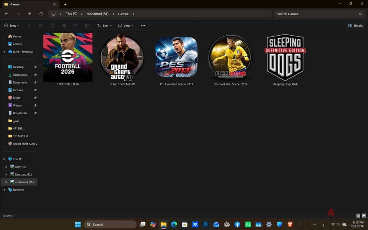Image resolution: width=368 pixels, height=230 pixels.
Task: Expand the chevron after Games breadcrumb
Action: pyautogui.click(x=133, y=14)
